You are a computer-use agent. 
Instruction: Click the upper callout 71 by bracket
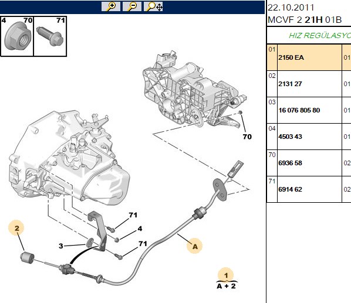[x=133, y=215]
